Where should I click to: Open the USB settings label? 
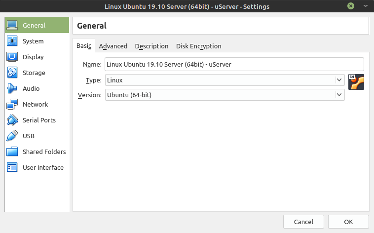[29, 136]
